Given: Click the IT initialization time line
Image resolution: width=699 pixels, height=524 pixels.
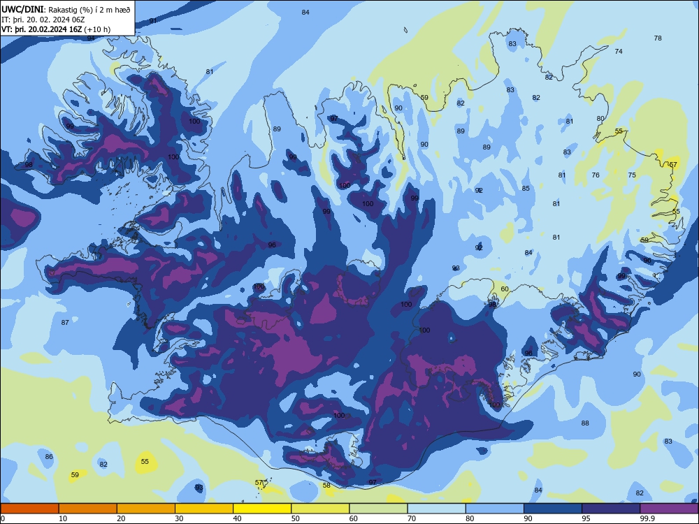Looking at the screenshot, I should [43, 20].
